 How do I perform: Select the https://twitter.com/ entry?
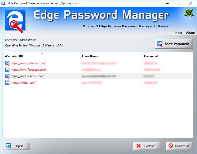coord(23,83)
